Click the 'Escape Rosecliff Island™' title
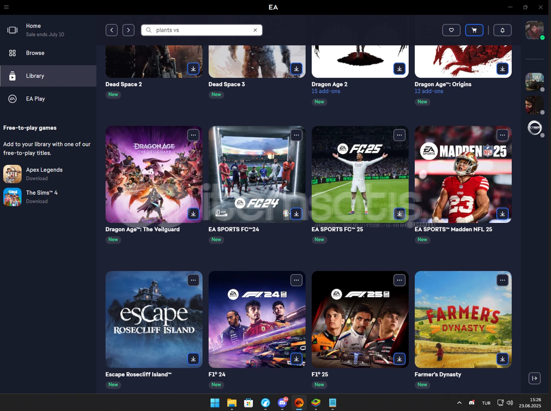The width and height of the screenshot is (551, 411). point(139,374)
